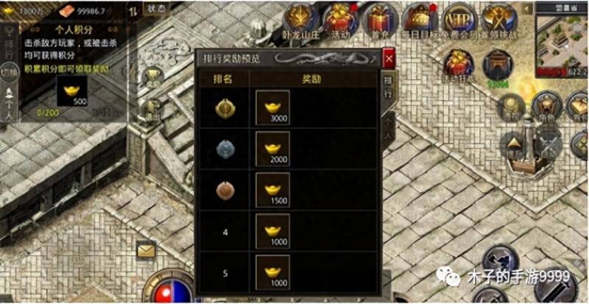Close the 排行奖励预览 dialog

pyautogui.click(x=389, y=58)
